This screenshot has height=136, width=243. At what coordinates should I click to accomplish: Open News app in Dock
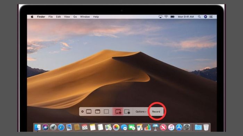163,127
